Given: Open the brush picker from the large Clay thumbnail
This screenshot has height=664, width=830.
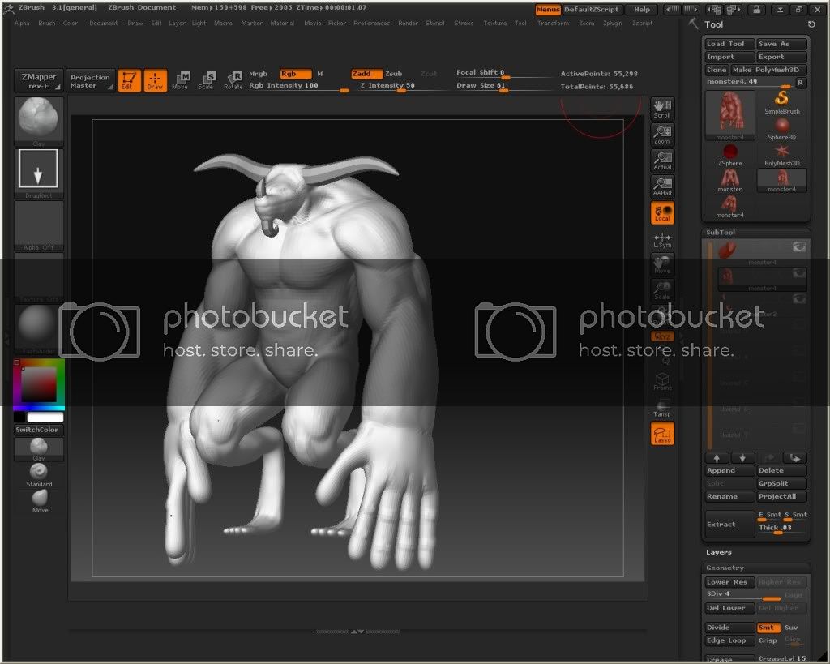Looking at the screenshot, I should (39, 122).
